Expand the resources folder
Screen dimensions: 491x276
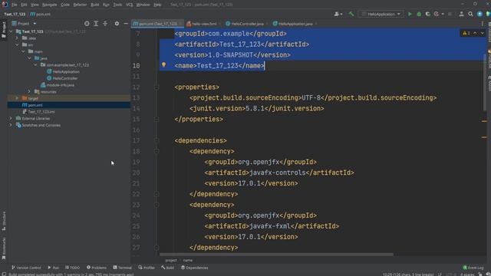[29, 92]
